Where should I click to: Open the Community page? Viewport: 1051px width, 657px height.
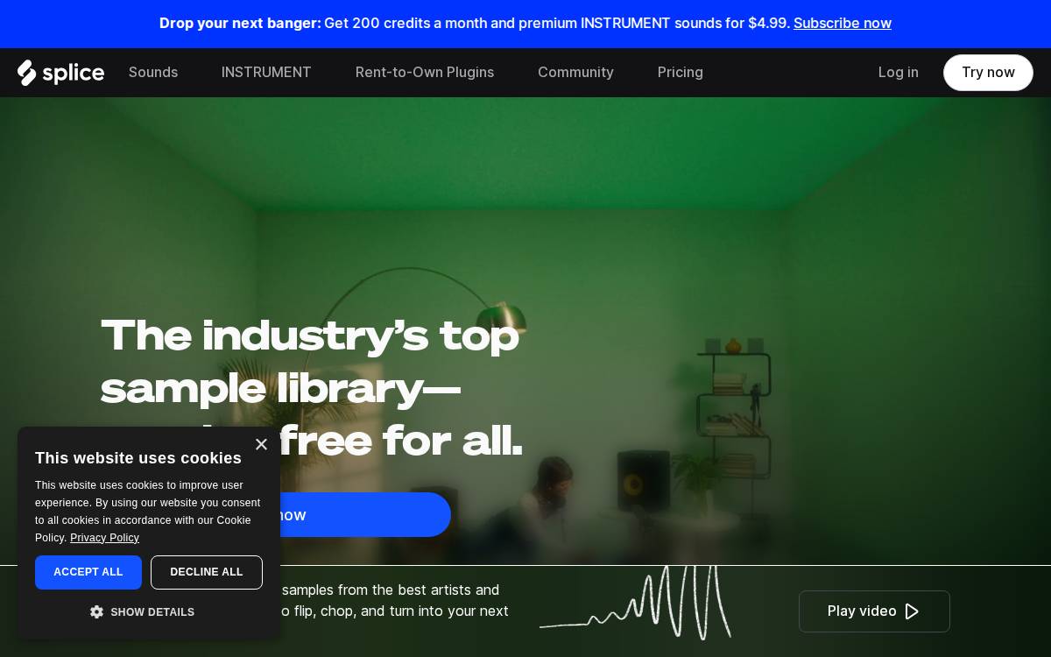(575, 73)
